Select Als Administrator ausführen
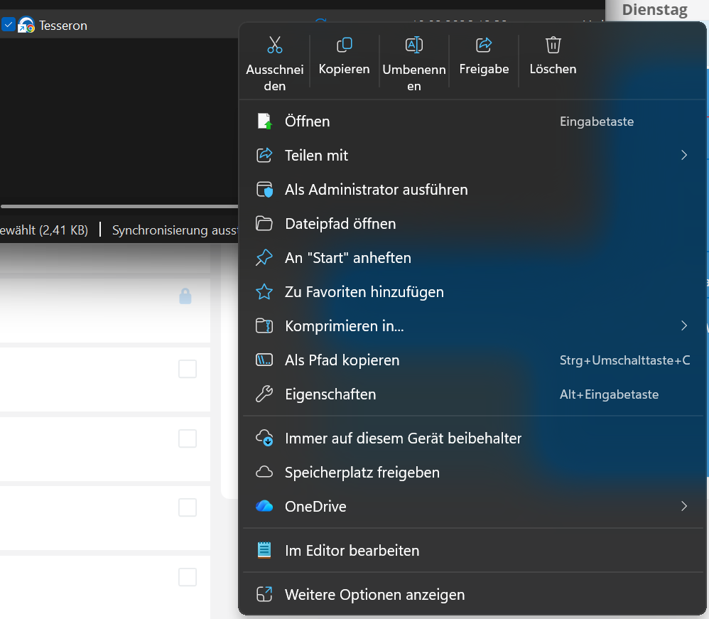Screen dimensions: 709x619 (x=376, y=190)
